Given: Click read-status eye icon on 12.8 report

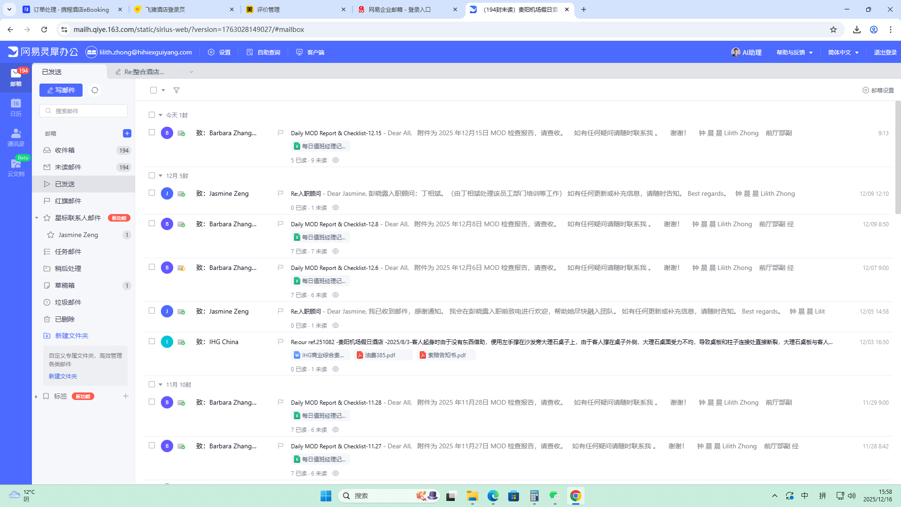Looking at the screenshot, I should pyautogui.click(x=336, y=251).
